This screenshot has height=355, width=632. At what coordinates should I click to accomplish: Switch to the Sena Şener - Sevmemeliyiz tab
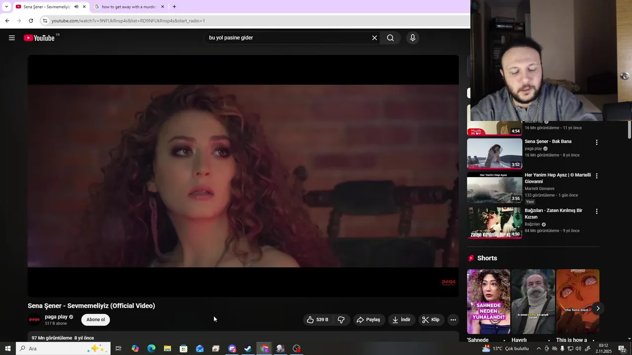coord(47,7)
